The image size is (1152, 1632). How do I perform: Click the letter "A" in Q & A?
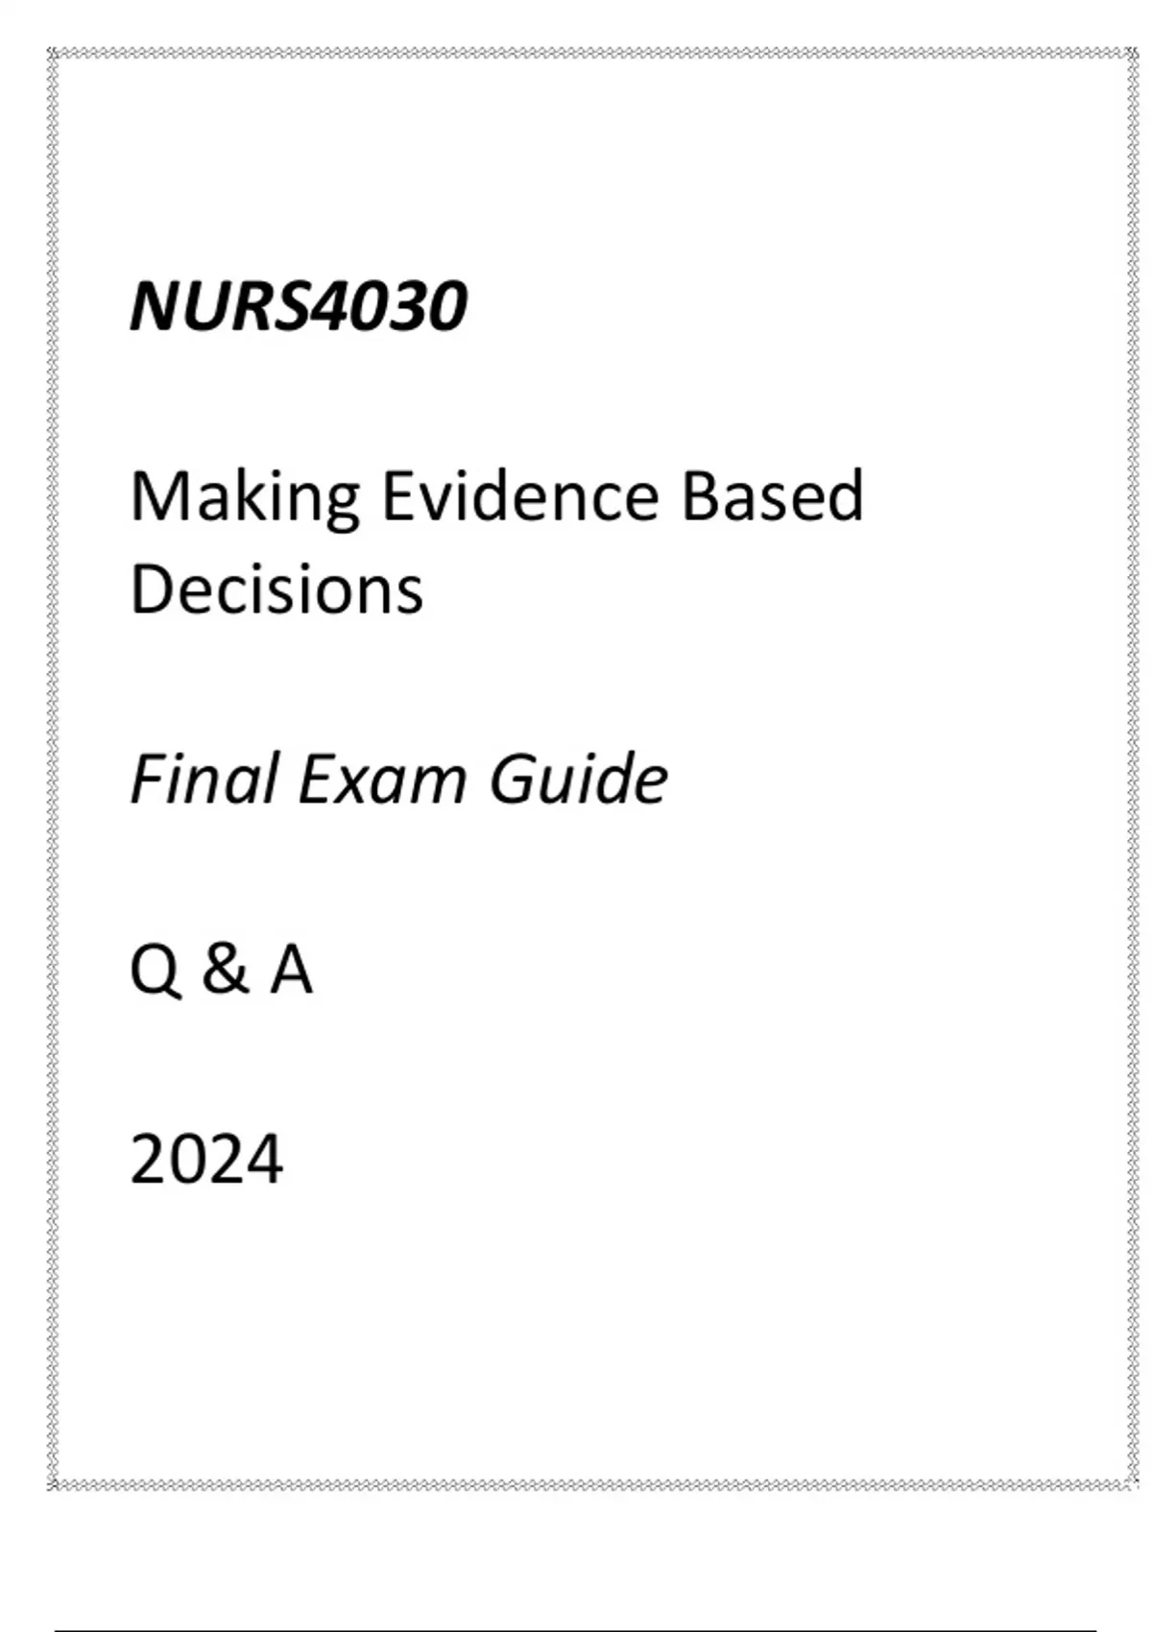(x=291, y=969)
